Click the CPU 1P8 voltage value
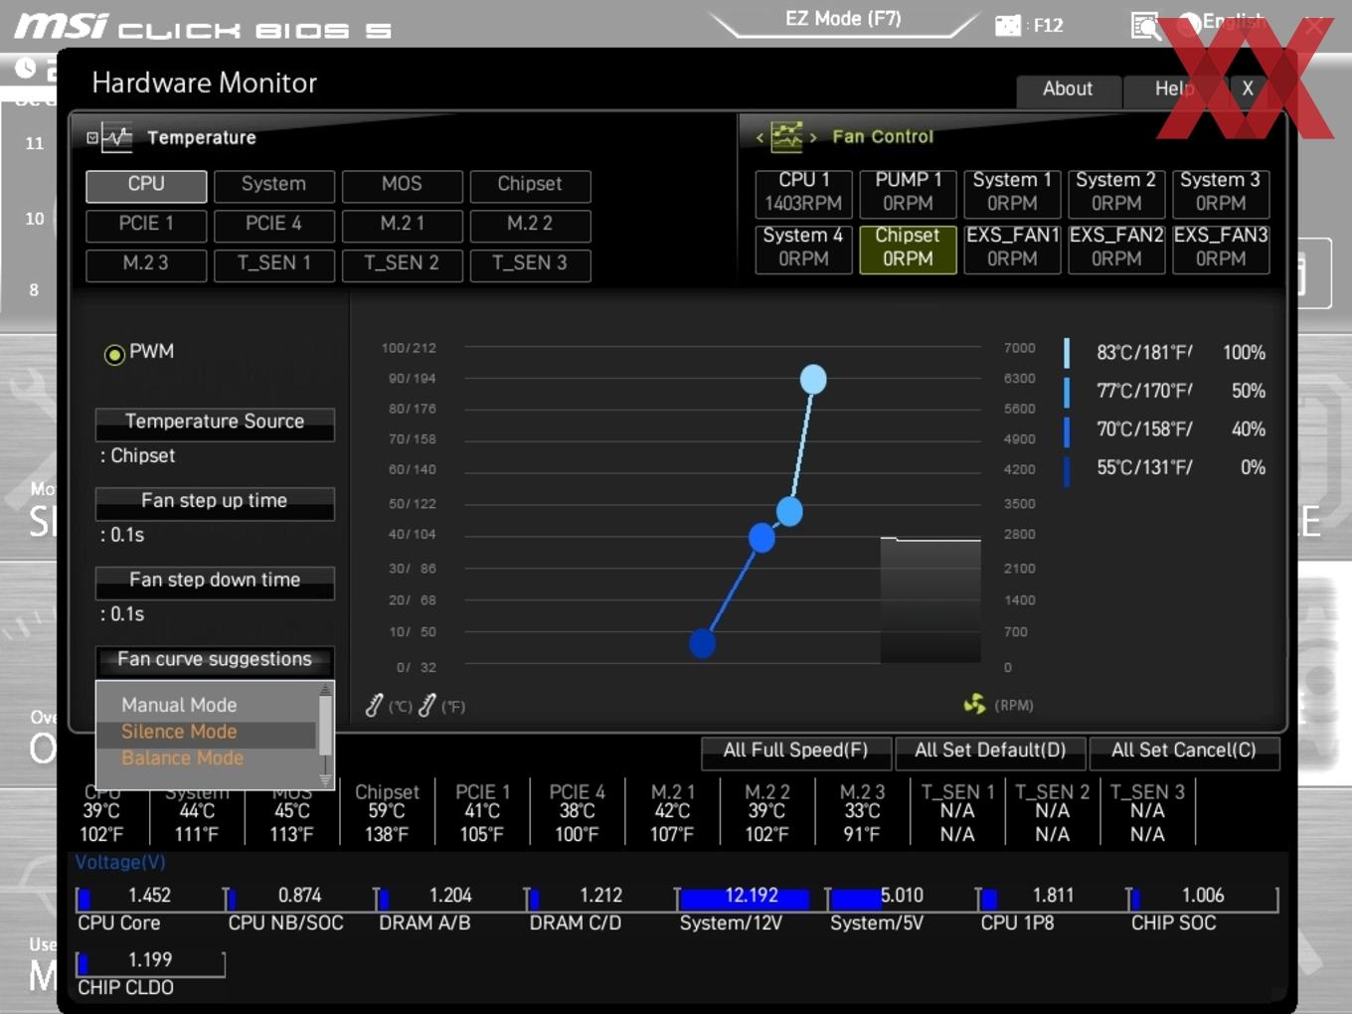Screen dimensions: 1352x1014 (1053, 896)
